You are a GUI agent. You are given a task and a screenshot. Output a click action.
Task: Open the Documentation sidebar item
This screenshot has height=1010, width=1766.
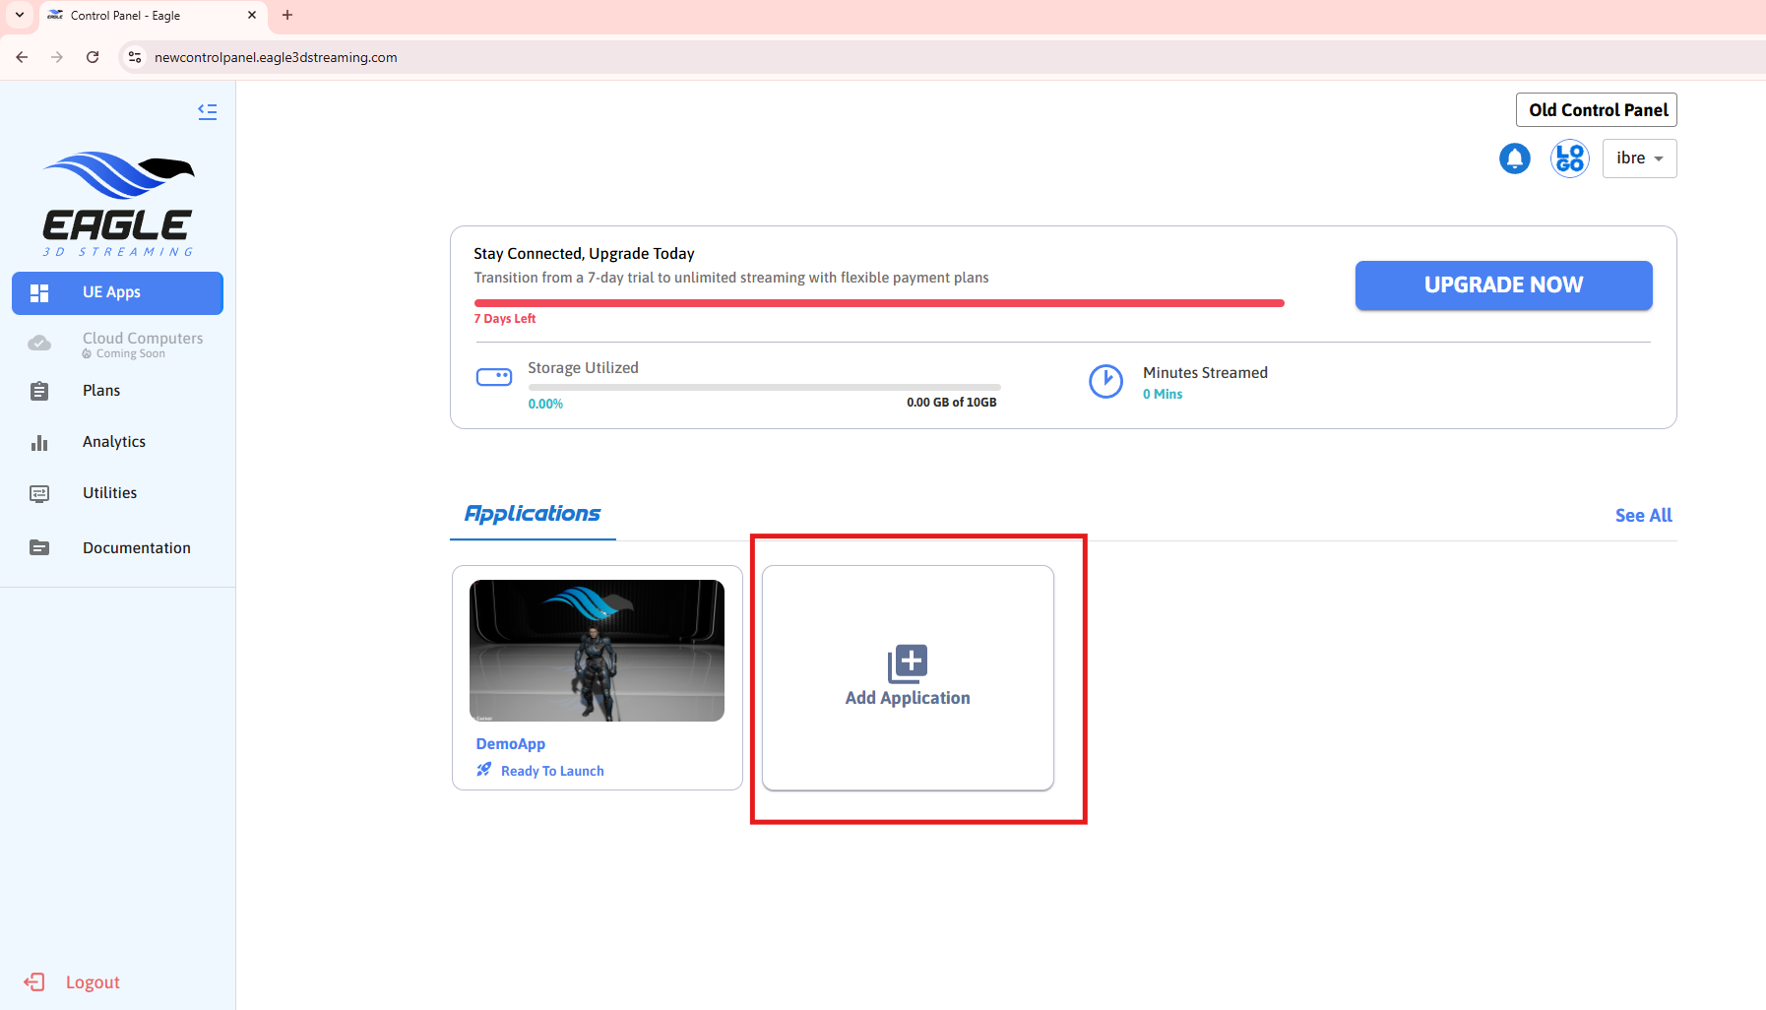coord(136,548)
